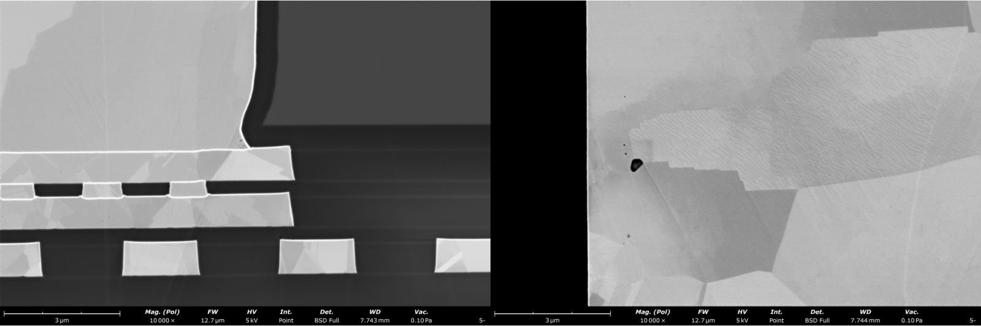Image resolution: width=981 pixels, height=326 pixels.
Task: Click the Int. Point value in left databar
Action: point(286,320)
